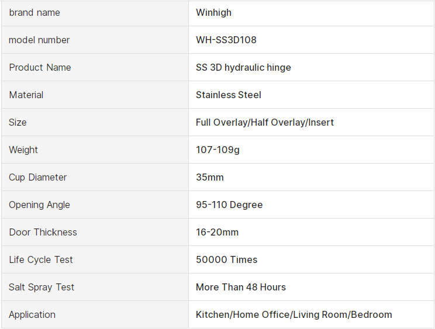Click the 'Material' label cell
The image size is (435, 329).
pos(26,95)
